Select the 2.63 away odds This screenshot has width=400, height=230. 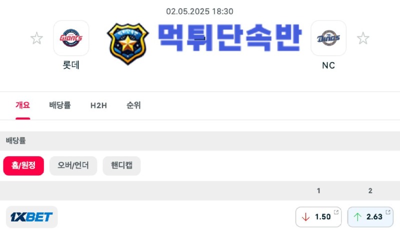370,217
